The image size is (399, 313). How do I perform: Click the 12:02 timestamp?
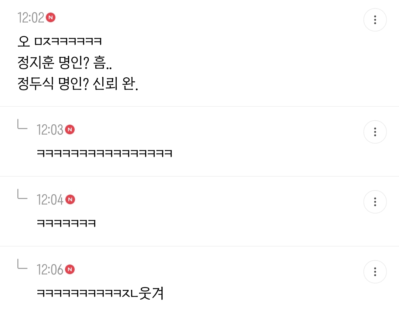(x=31, y=18)
